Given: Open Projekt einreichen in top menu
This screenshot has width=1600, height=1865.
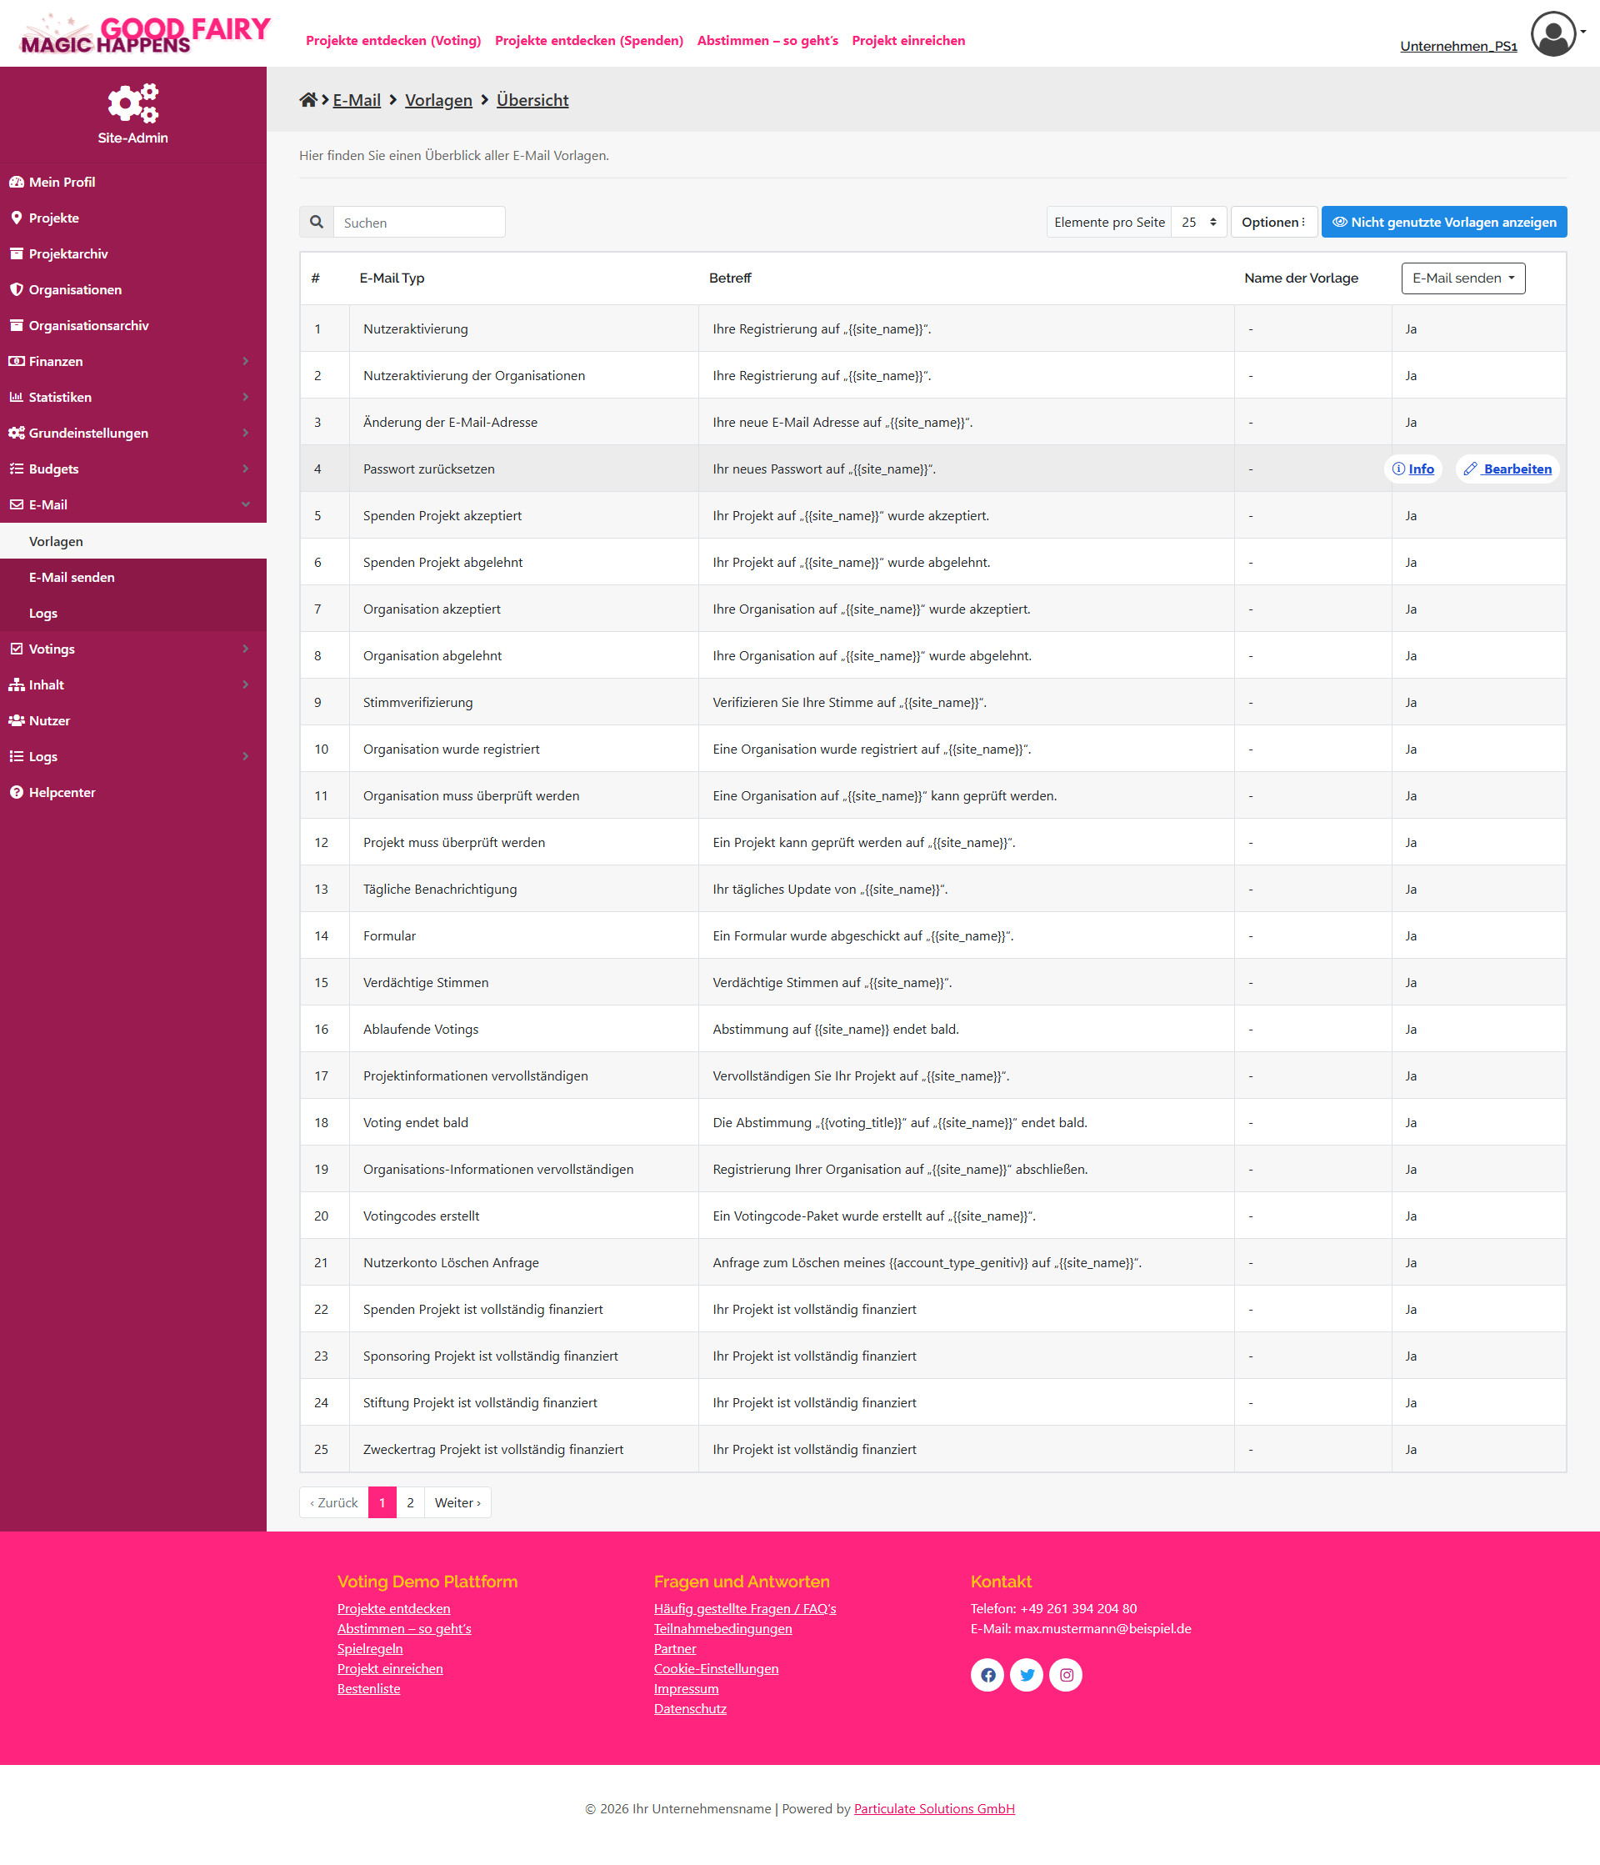Looking at the screenshot, I should (908, 41).
